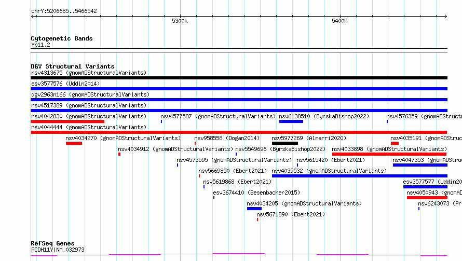Screen dimensions: 462x261
Task: Click the nsv4313675 black variant bar
Action: pos(239,78)
